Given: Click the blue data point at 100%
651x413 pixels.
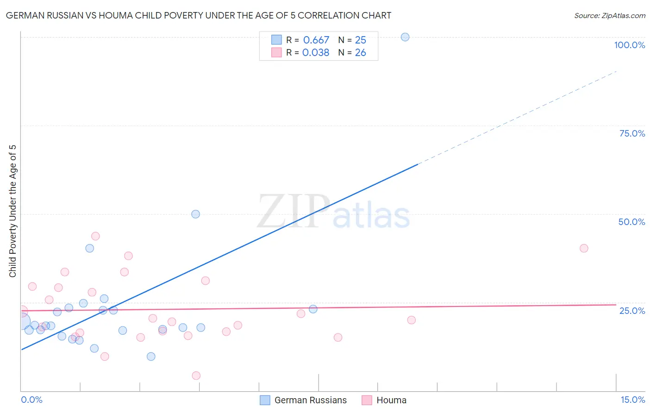Looking at the screenshot, I should click(x=405, y=37).
